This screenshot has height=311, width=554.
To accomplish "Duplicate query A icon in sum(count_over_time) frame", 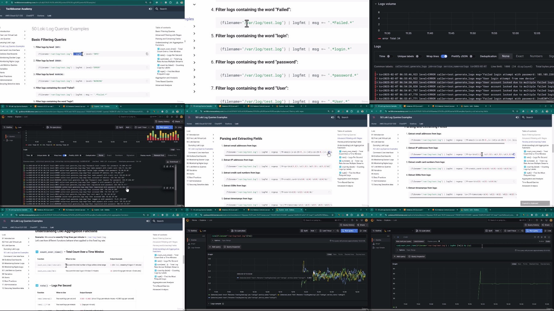I will point(538,237).
